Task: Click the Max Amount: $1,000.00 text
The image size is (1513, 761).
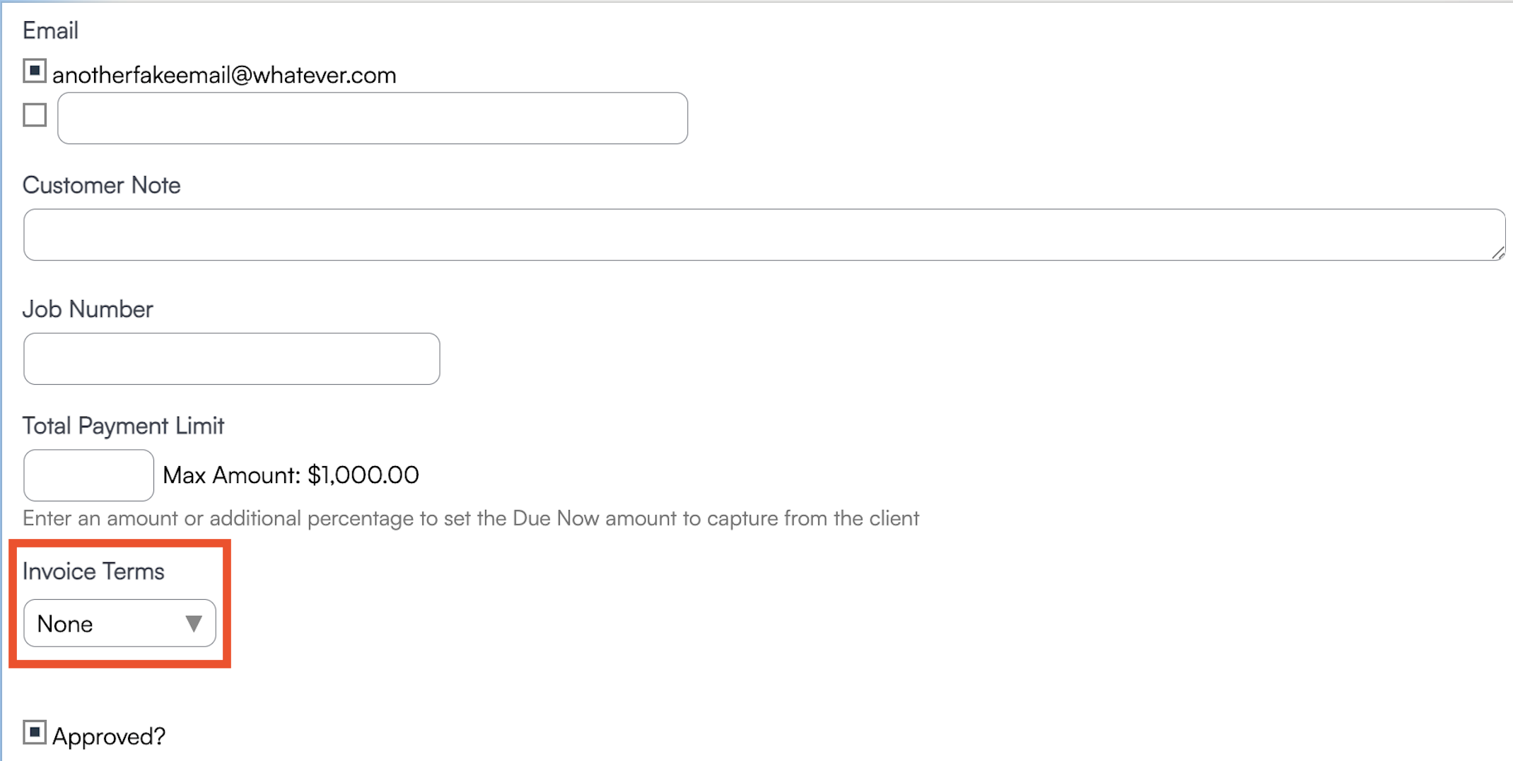Action: 291,475
